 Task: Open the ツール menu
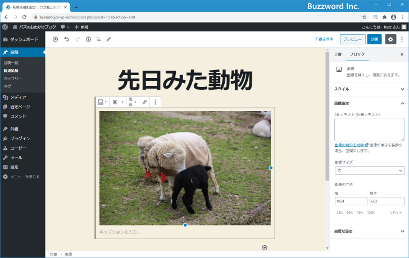tap(22, 158)
